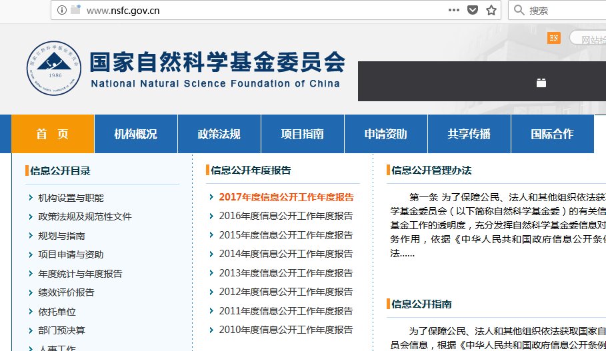This screenshot has height=351, width=606.
Task: Open 2012年度信息公开工作年度报告
Action: point(286,292)
